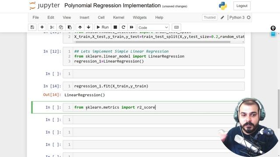Click the Python 3 kernel name

point(237,17)
